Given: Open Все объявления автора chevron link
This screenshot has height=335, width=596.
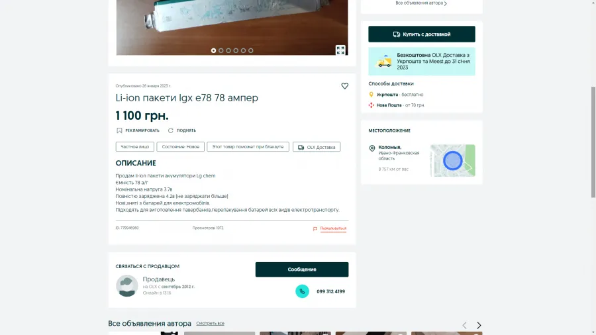Looking at the screenshot, I should click(421, 3).
